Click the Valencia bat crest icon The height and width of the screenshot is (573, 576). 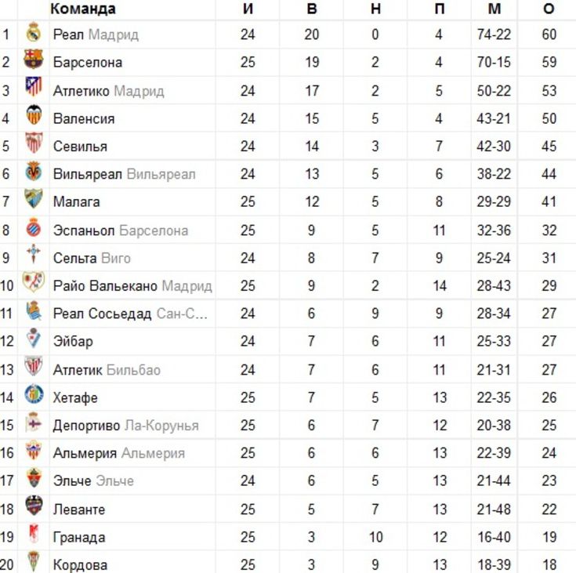tap(34, 115)
